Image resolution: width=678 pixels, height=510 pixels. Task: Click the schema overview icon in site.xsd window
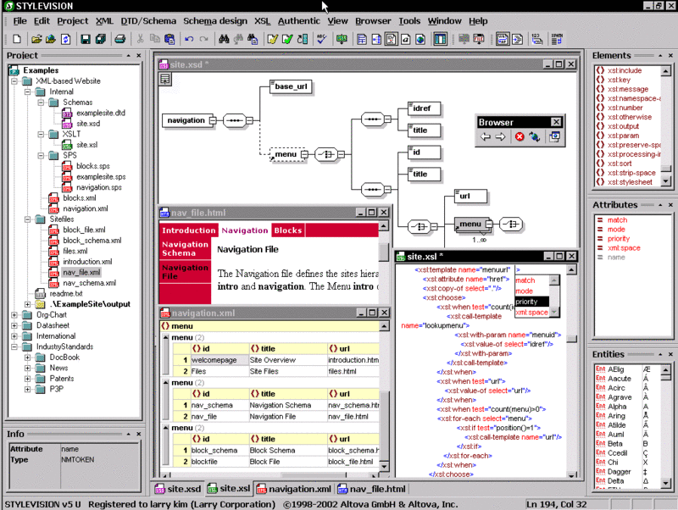click(x=165, y=80)
